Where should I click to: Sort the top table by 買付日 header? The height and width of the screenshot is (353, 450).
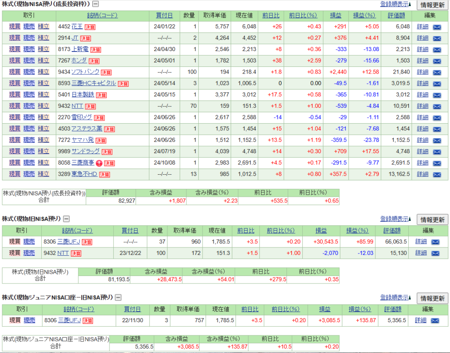(x=164, y=15)
